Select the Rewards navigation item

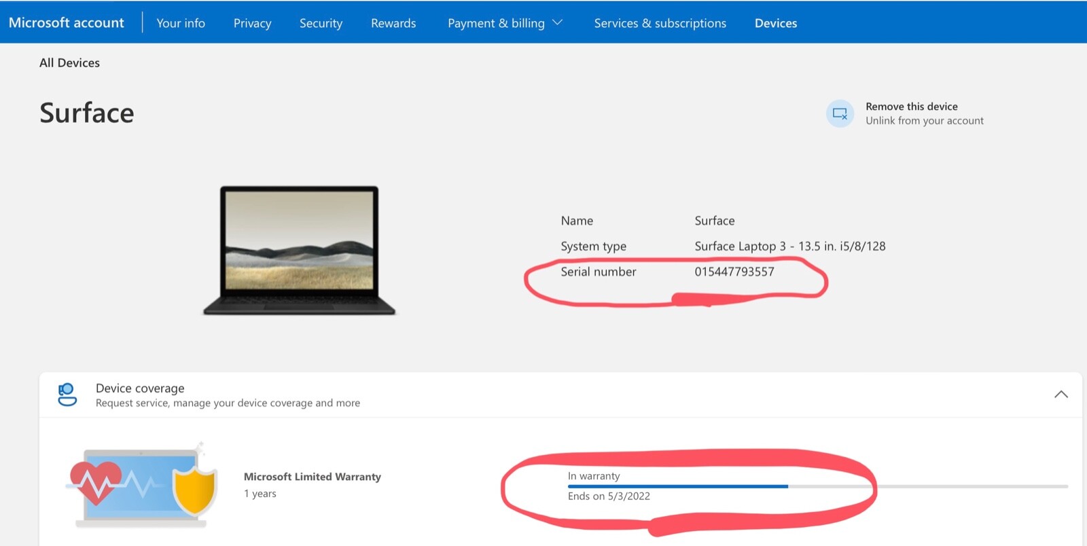pyautogui.click(x=393, y=23)
